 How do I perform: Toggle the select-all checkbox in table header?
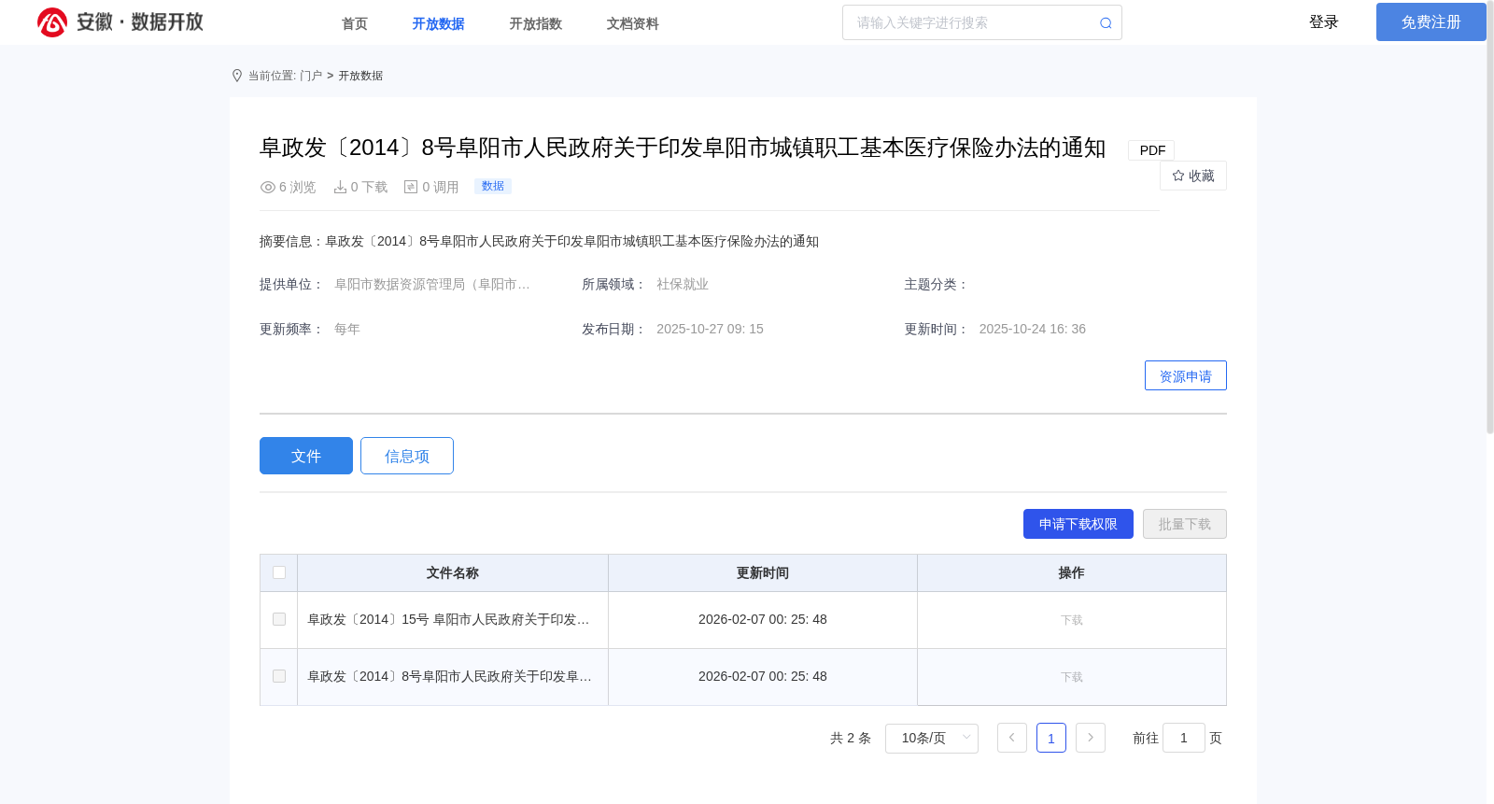pyautogui.click(x=279, y=572)
